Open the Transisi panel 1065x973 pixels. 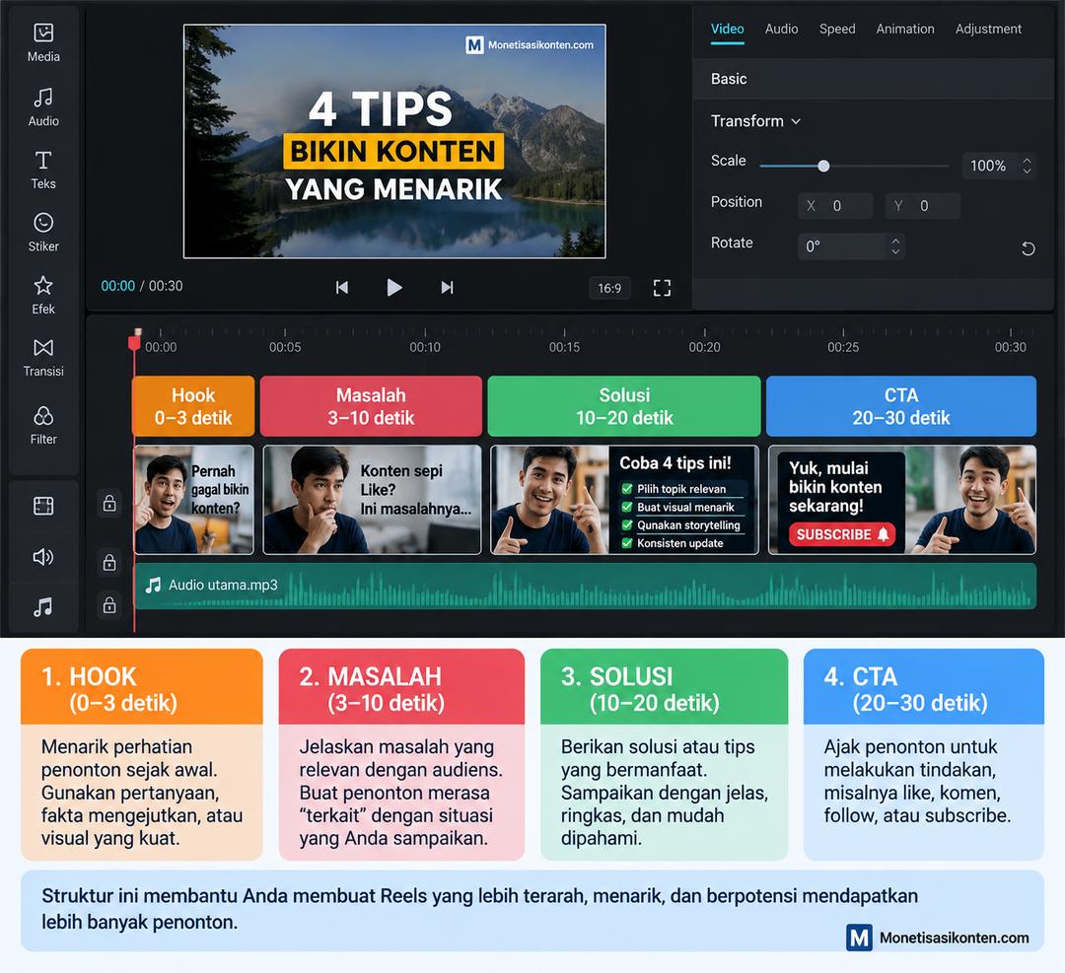(x=43, y=357)
